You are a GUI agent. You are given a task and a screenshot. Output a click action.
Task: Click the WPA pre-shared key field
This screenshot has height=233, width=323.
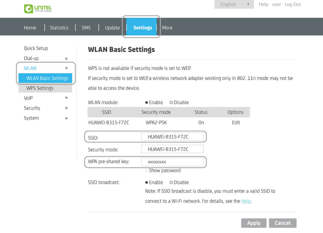tap(172, 162)
